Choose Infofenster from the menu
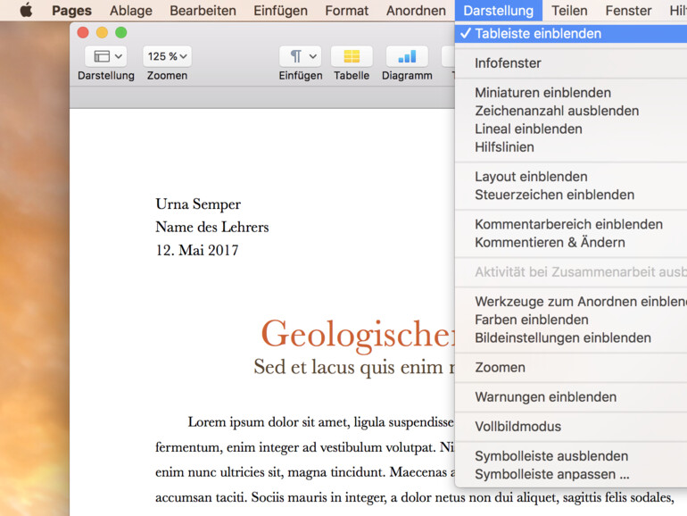687x516 pixels. click(x=571, y=63)
